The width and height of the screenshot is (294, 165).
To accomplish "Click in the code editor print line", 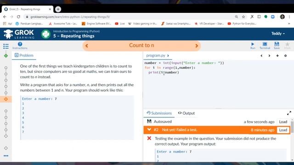I will 164,72.
